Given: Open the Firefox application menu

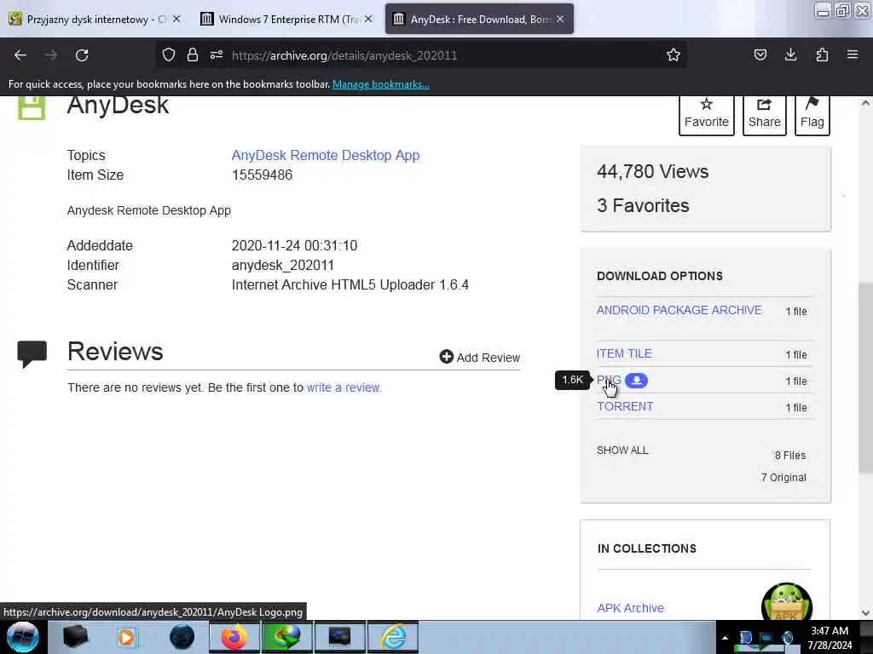Looking at the screenshot, I should 853,54.
